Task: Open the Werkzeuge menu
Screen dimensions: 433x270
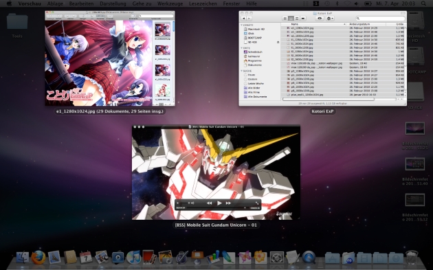Action: coord(170,3)
